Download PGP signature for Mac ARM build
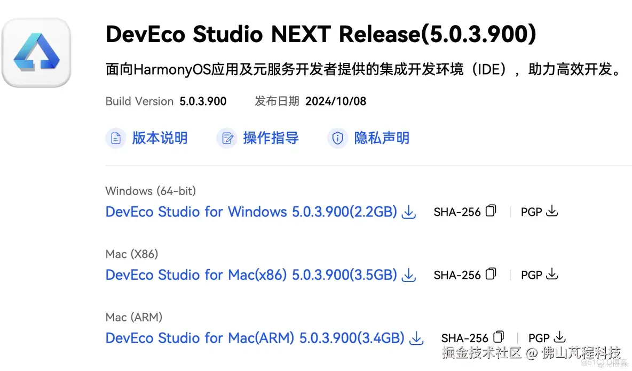 [559, 337]
